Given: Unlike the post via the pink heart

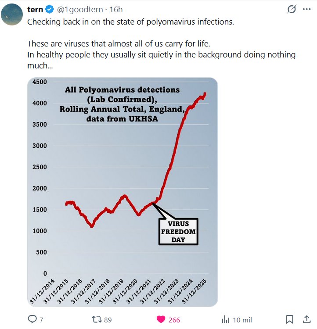Looking at the screenshot, I should click(x=161, y=319).
